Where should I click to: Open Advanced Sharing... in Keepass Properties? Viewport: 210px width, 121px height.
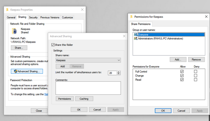click(x=27, y=71)
